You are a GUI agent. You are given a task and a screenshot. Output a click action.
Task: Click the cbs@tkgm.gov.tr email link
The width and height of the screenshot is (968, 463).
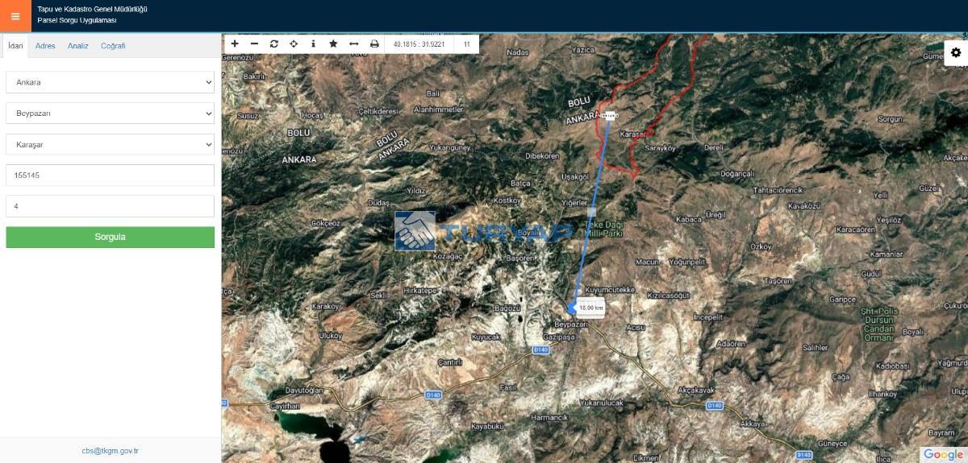pos(111,451)
